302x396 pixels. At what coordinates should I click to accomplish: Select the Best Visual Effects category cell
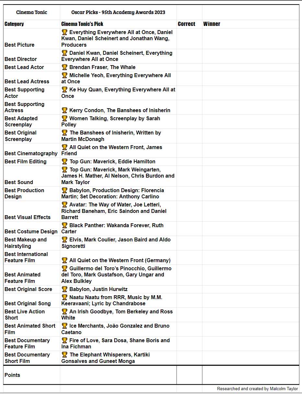[32, 211]
